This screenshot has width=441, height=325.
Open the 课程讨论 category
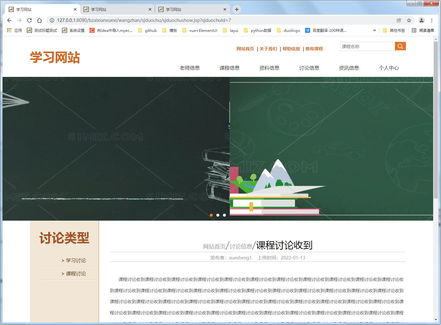coord(76,273)
